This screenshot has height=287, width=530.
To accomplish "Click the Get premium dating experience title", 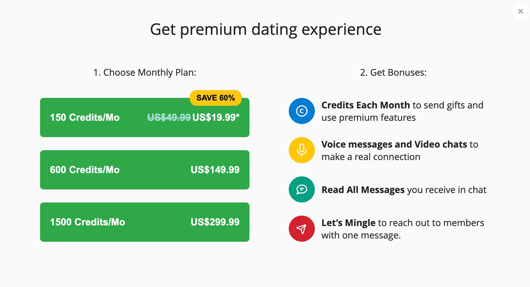I will point(266,29).
